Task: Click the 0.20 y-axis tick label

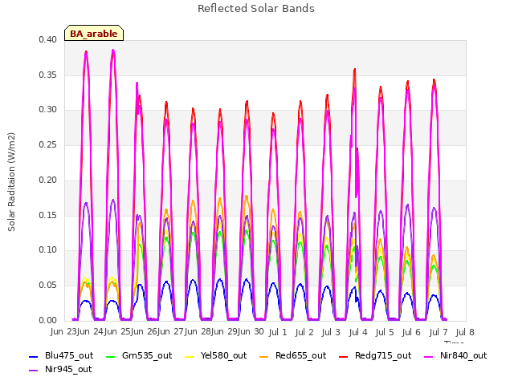Action: coord(47,180)
